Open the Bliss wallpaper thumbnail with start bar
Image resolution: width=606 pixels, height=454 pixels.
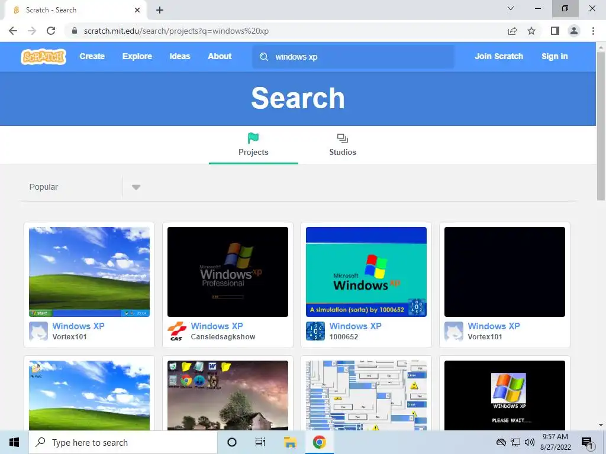[x=89, y=272]
